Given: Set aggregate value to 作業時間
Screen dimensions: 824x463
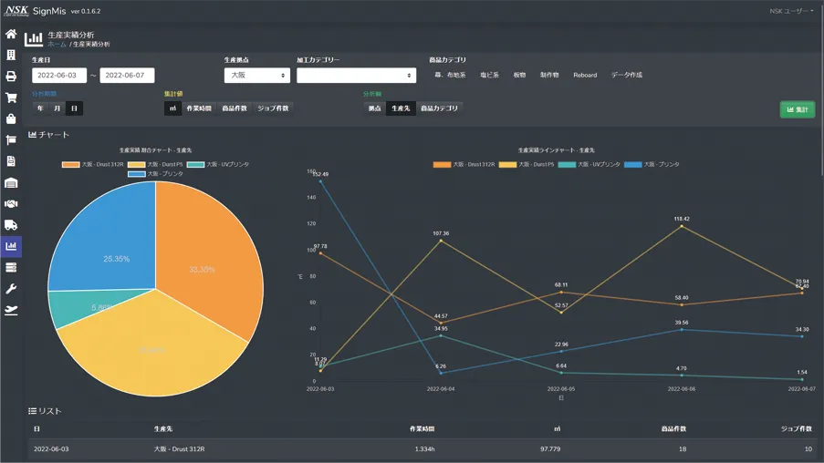Looking at the screenshot, I should click(x=199, y=108).
